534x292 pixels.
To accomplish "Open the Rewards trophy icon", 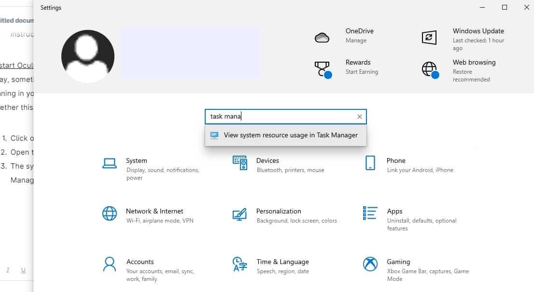I will [322, 69].
